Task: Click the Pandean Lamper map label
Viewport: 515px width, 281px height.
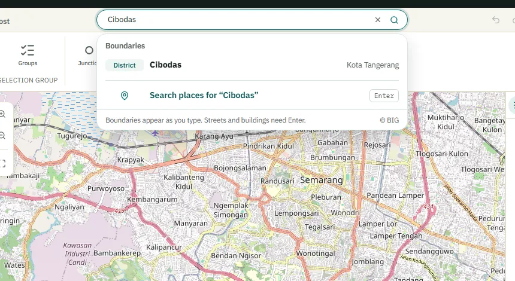Action: (x=395, y=196)
